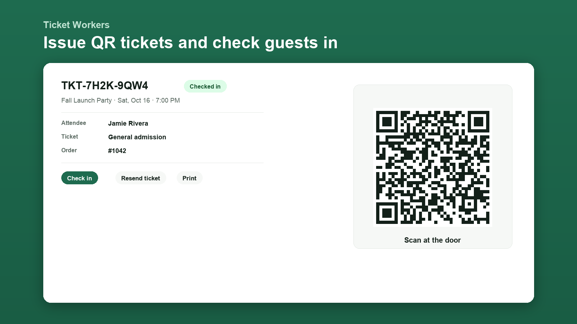Click the Attendee field label

coord(74,123)
